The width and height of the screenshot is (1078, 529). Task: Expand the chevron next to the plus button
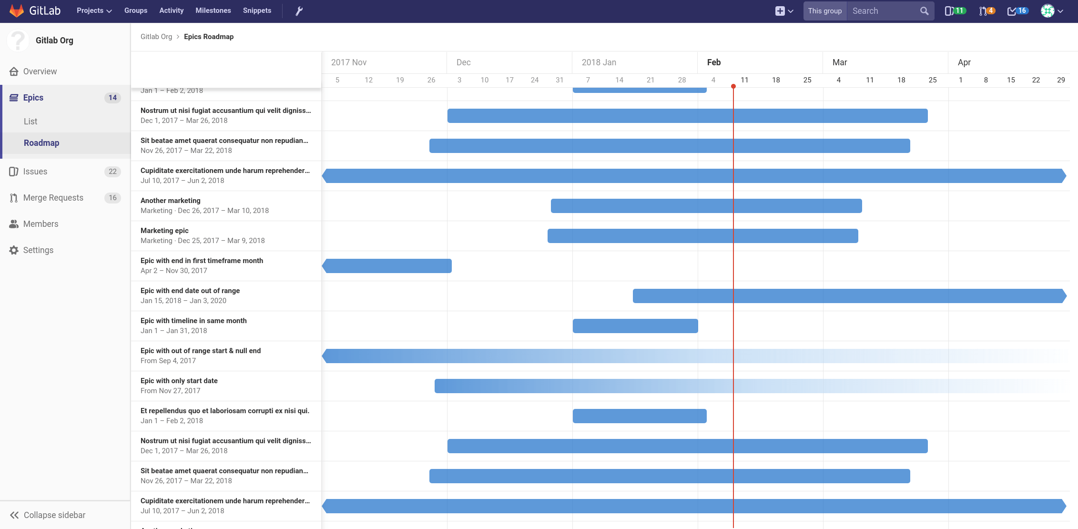tap(790, 10)
